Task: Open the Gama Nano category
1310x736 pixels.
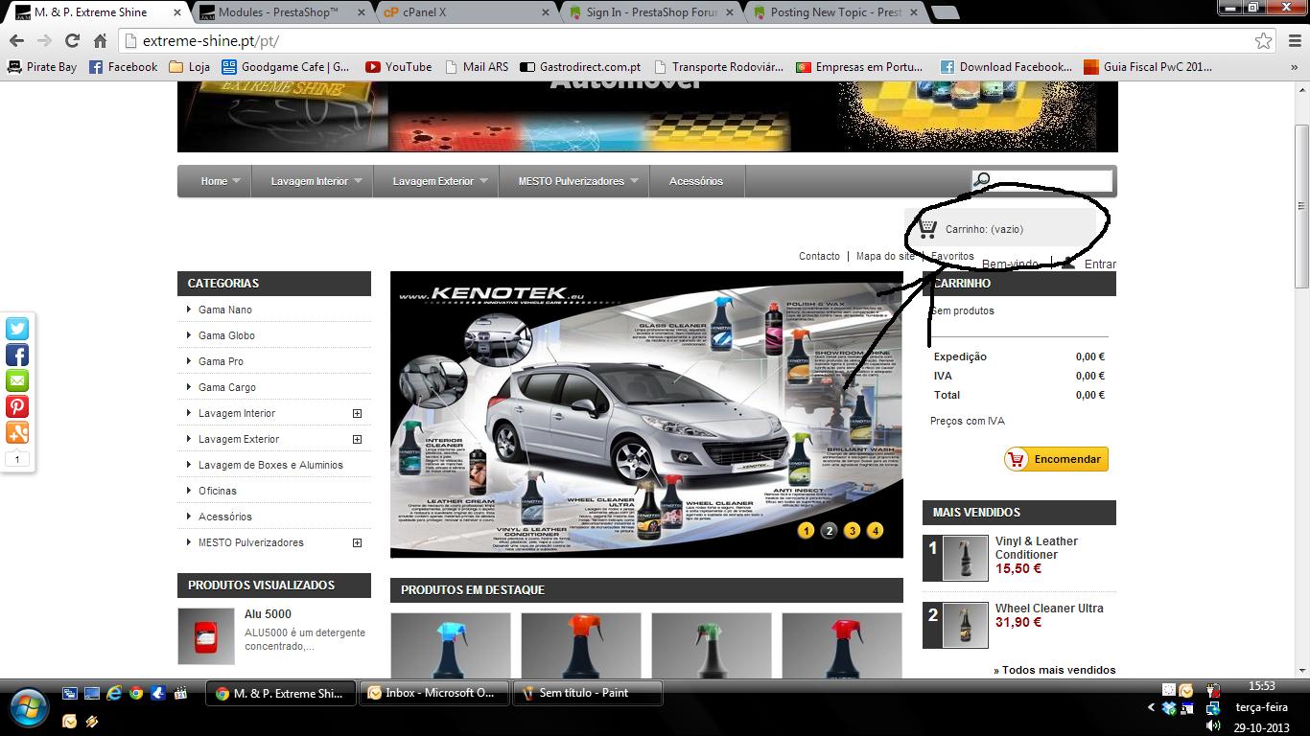Action: tap(225, 310)
